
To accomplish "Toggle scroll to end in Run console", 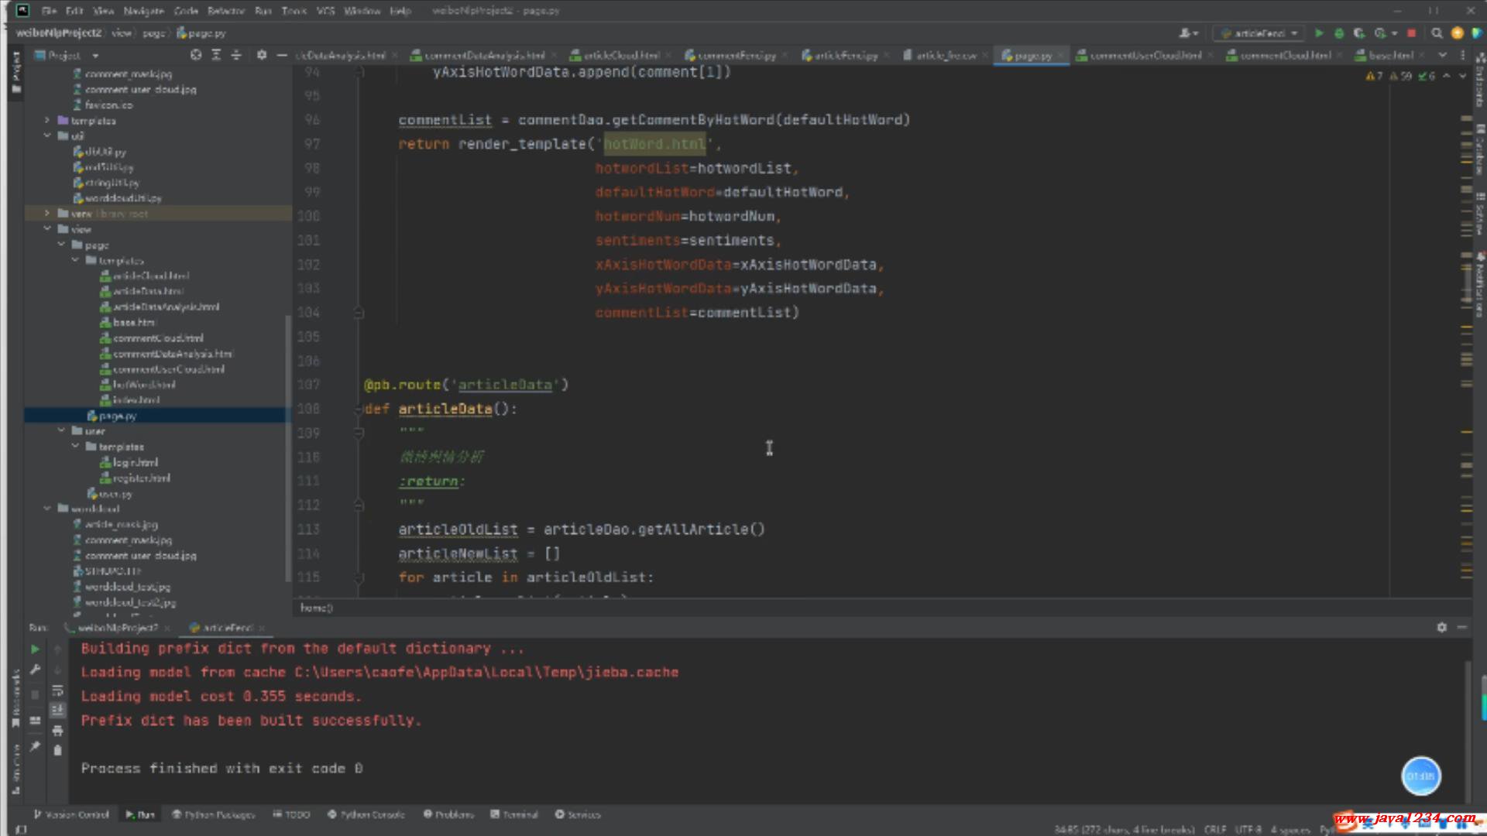I will tap(57, 710).
